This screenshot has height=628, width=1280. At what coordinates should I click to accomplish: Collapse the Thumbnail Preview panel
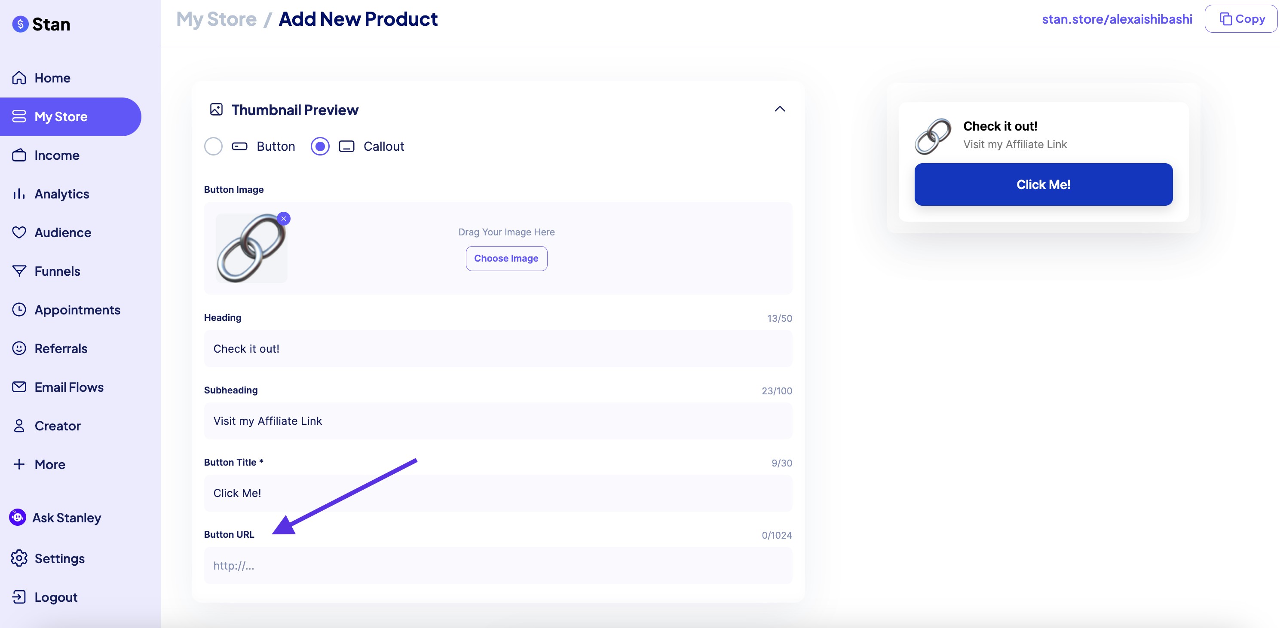coord(780,109)
